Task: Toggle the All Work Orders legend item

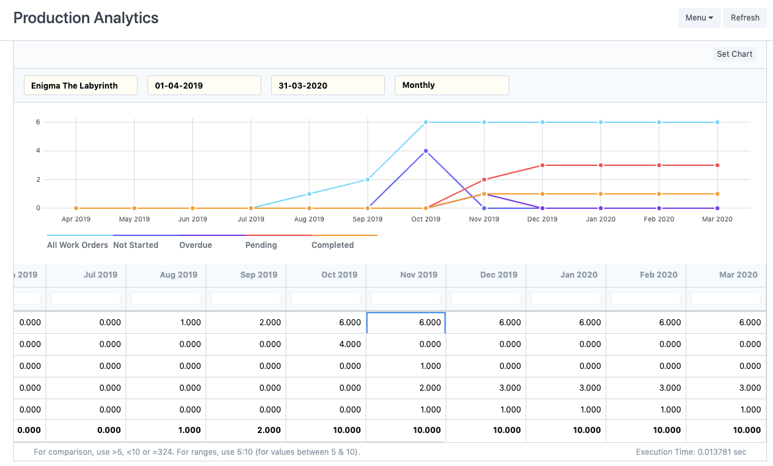Action: [77, 245]
